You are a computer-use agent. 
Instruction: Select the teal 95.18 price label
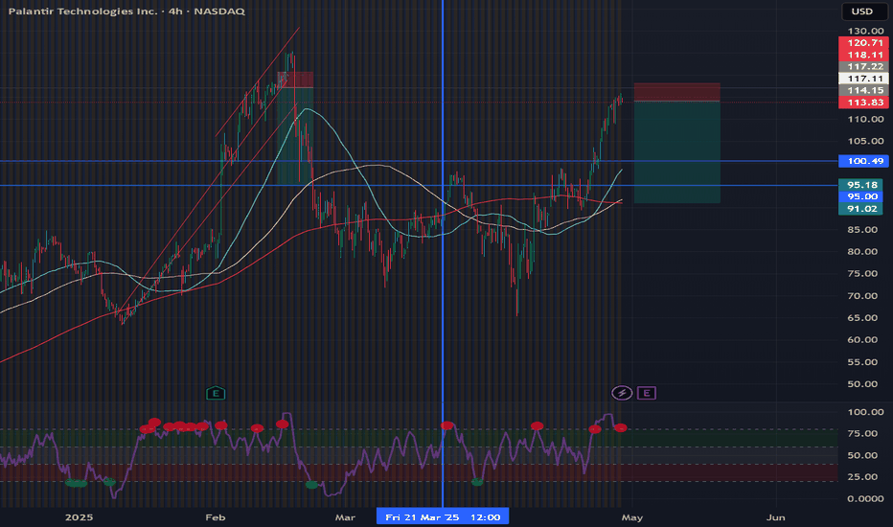click(861, 185)
